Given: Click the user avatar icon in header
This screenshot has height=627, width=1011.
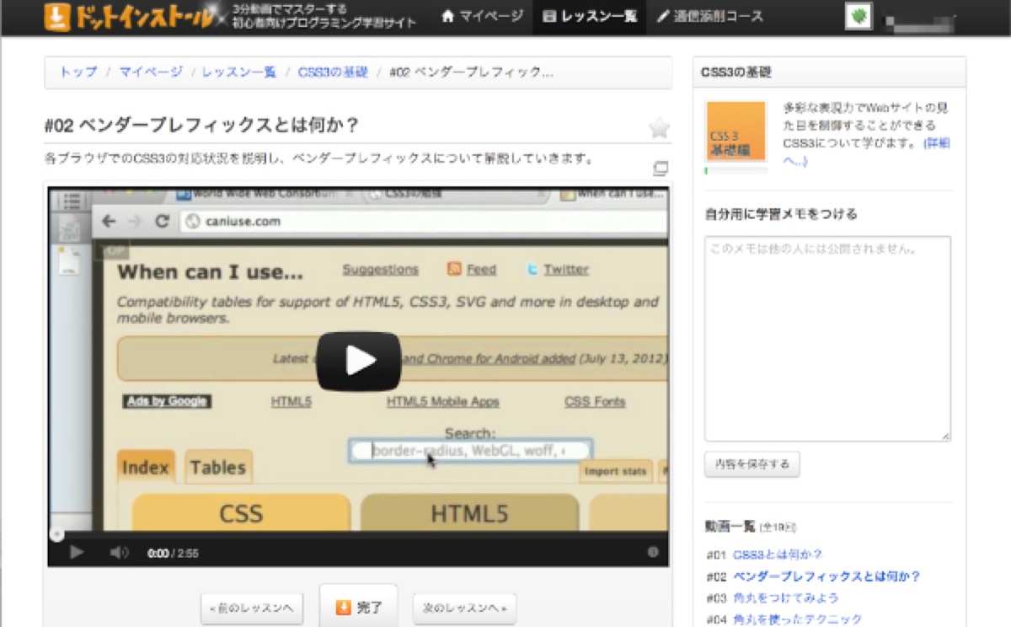Looking at the screenshot, I should pyautogui.click(x=858, y=17).
